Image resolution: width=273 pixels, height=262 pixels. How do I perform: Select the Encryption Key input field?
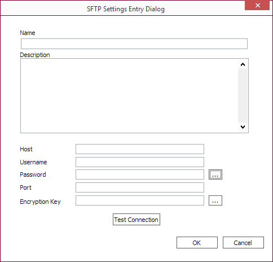coord(140,200)
